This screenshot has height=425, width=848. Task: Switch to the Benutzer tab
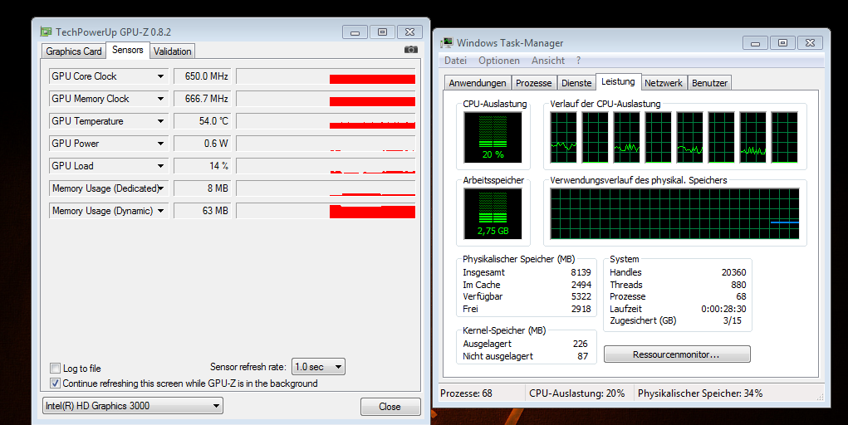coord(709,83)
